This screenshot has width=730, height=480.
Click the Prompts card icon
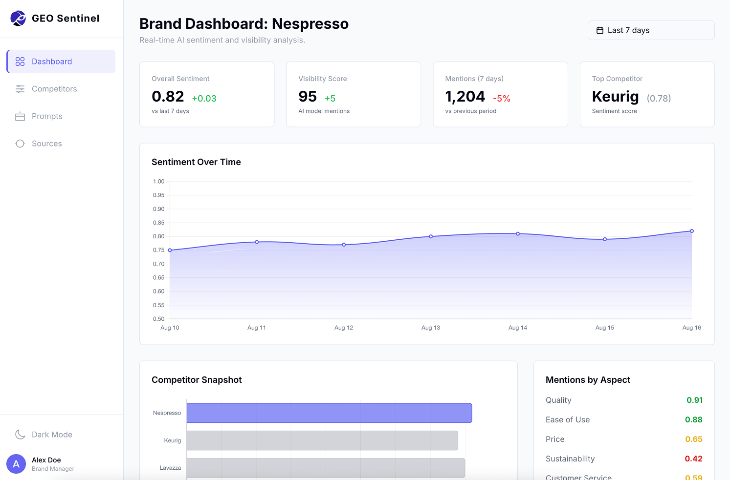click(20, 116)
